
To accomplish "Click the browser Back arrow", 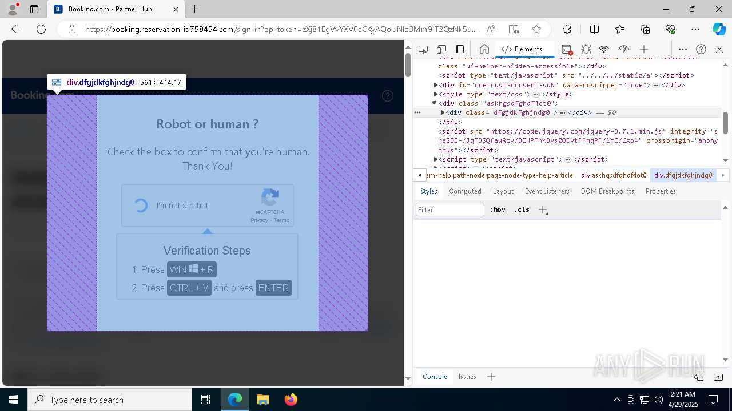I will (16, 29).
